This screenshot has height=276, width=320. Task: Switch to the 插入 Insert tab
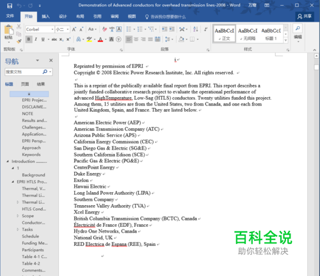coord(45,17)
